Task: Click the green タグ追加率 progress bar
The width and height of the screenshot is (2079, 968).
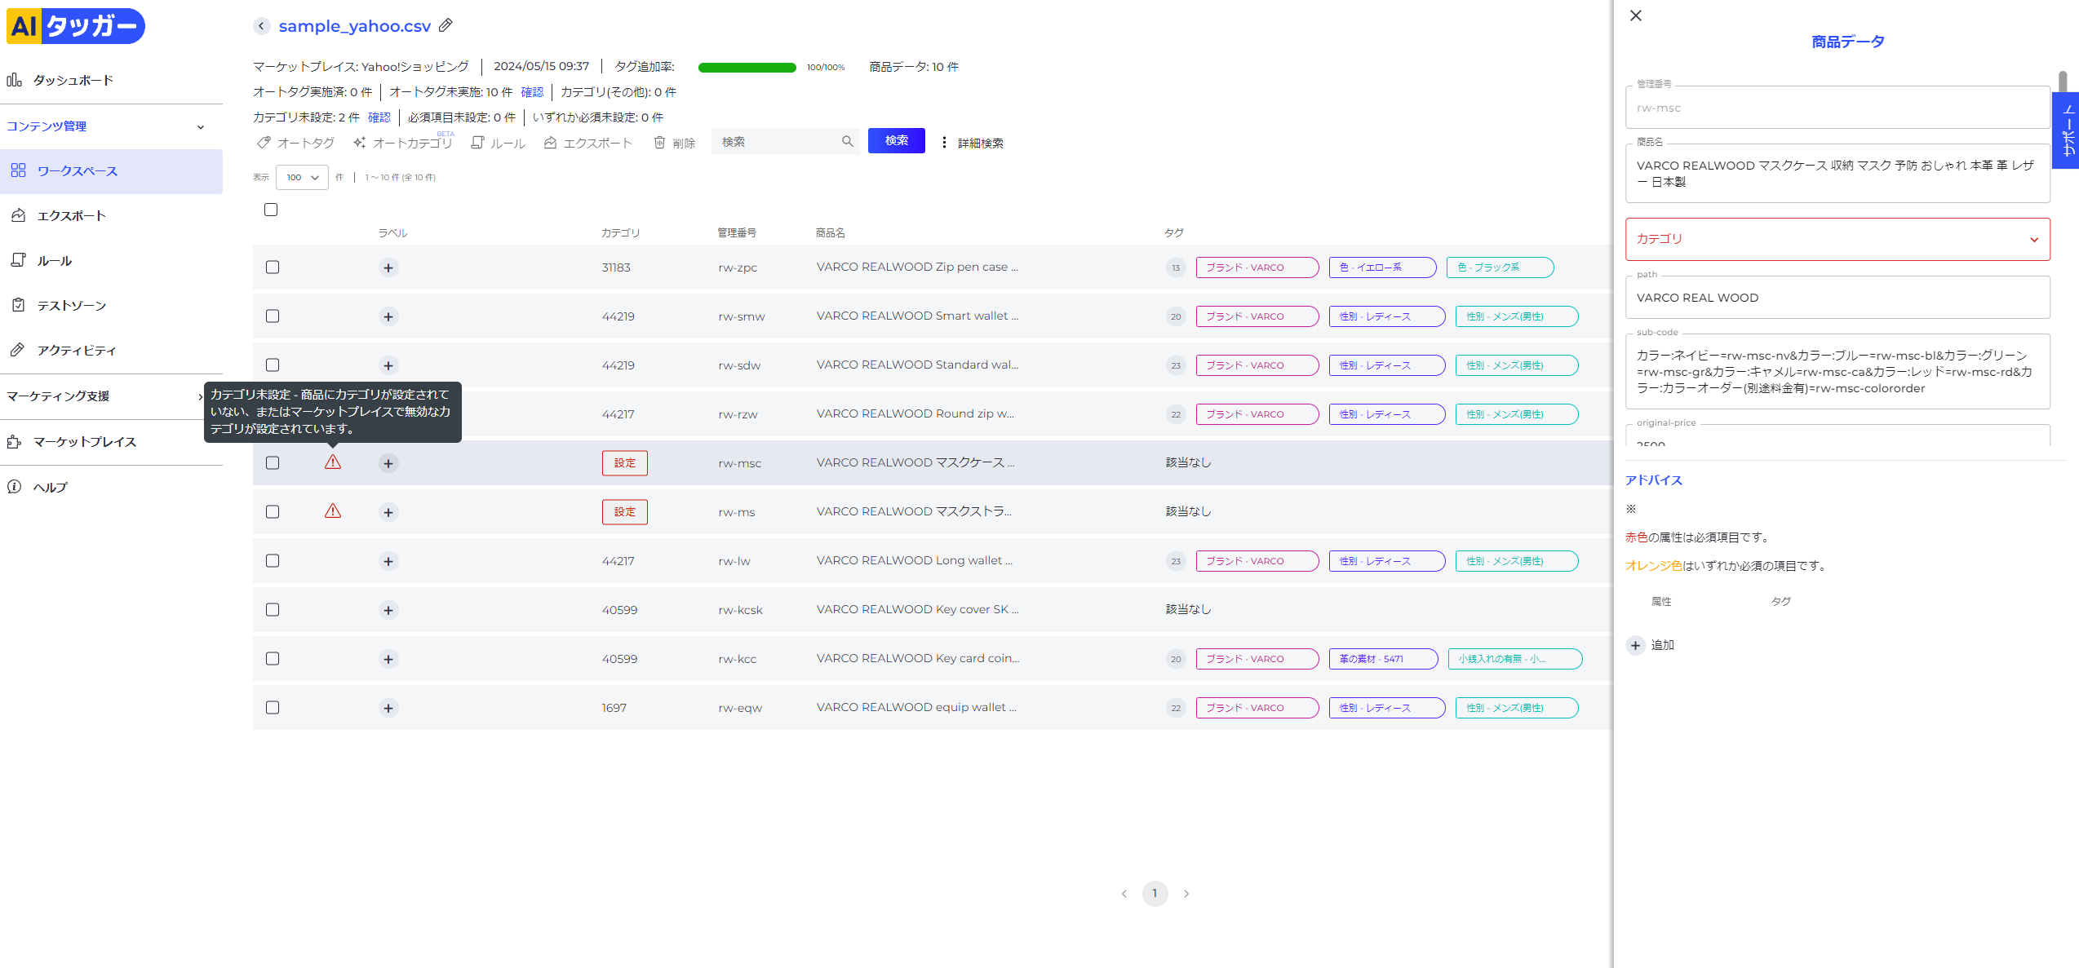Action: [x=747, y=68]
